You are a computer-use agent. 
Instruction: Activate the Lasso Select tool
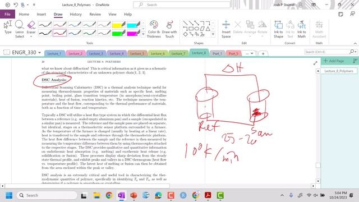tap(20, 29)
